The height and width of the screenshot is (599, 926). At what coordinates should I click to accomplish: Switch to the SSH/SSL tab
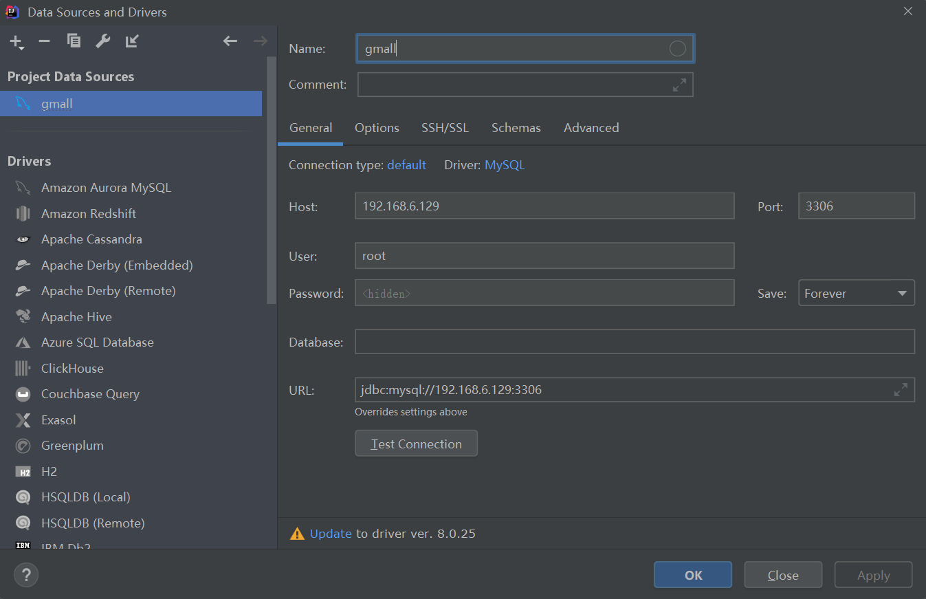[x=445, y=128]
